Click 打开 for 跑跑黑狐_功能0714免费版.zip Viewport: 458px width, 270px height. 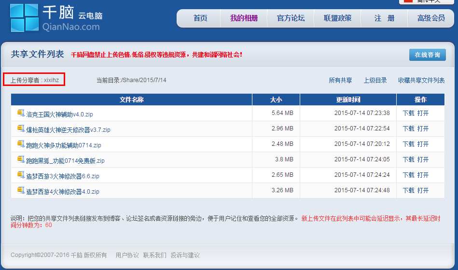pos(423,159)
